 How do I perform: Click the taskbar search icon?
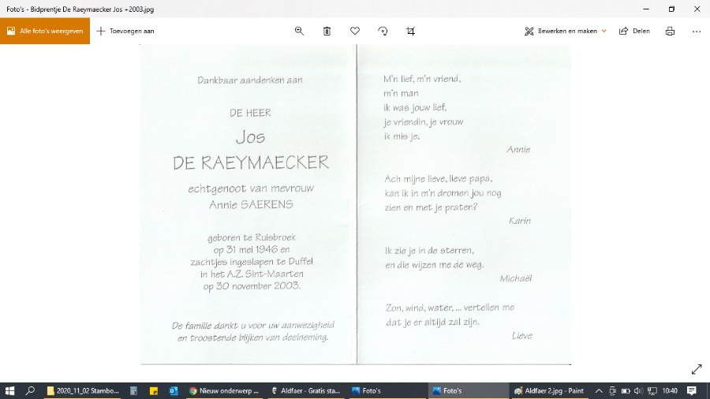pos(31,390)
